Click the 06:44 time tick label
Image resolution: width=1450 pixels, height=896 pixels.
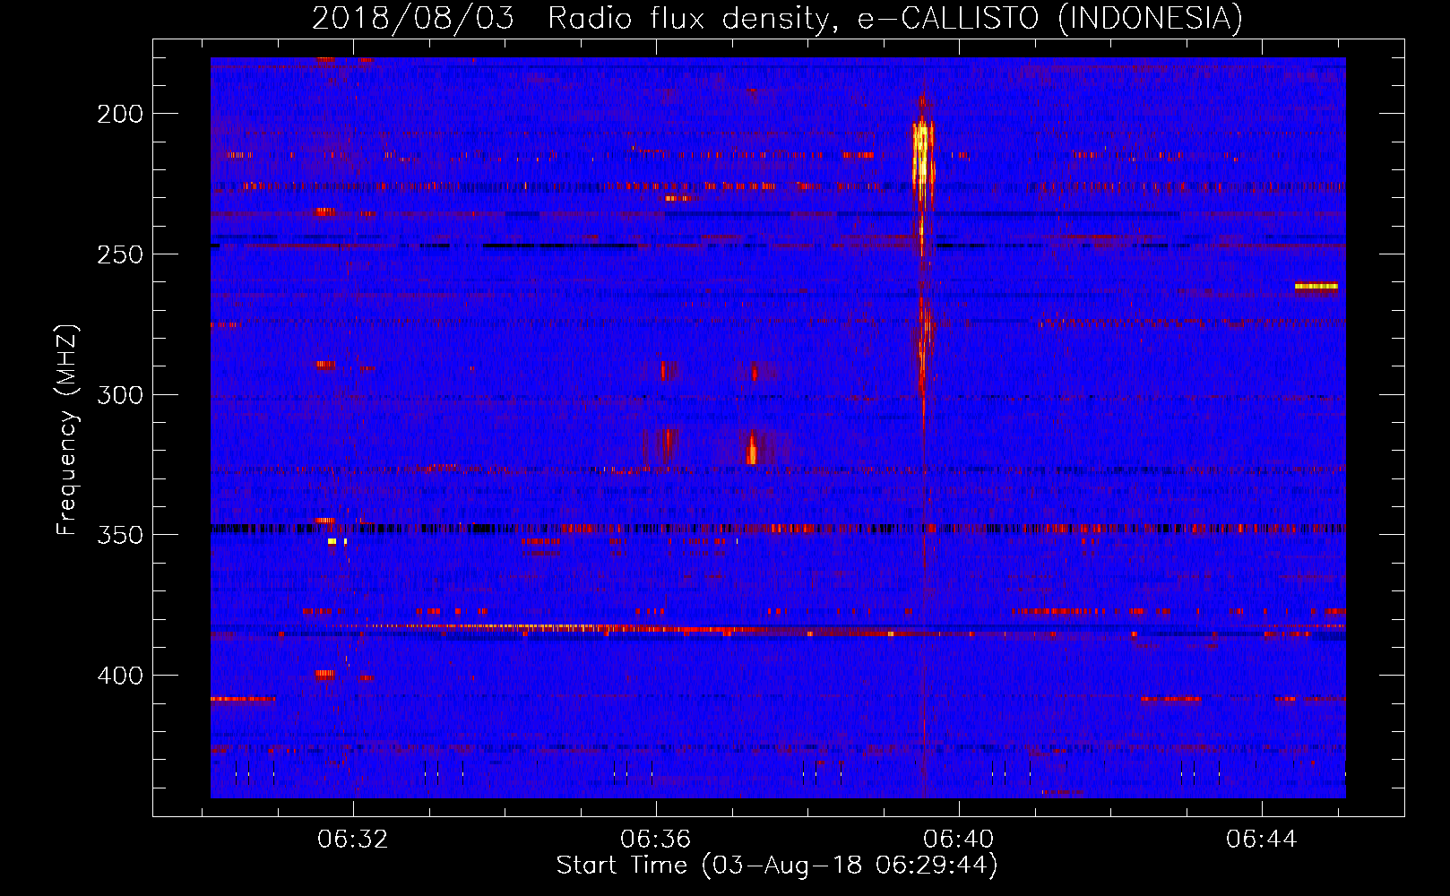(1262, 840)
